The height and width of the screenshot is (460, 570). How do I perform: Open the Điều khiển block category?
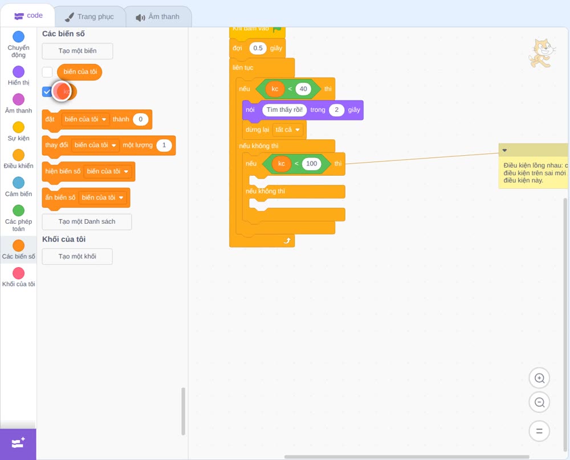point(19,159)
